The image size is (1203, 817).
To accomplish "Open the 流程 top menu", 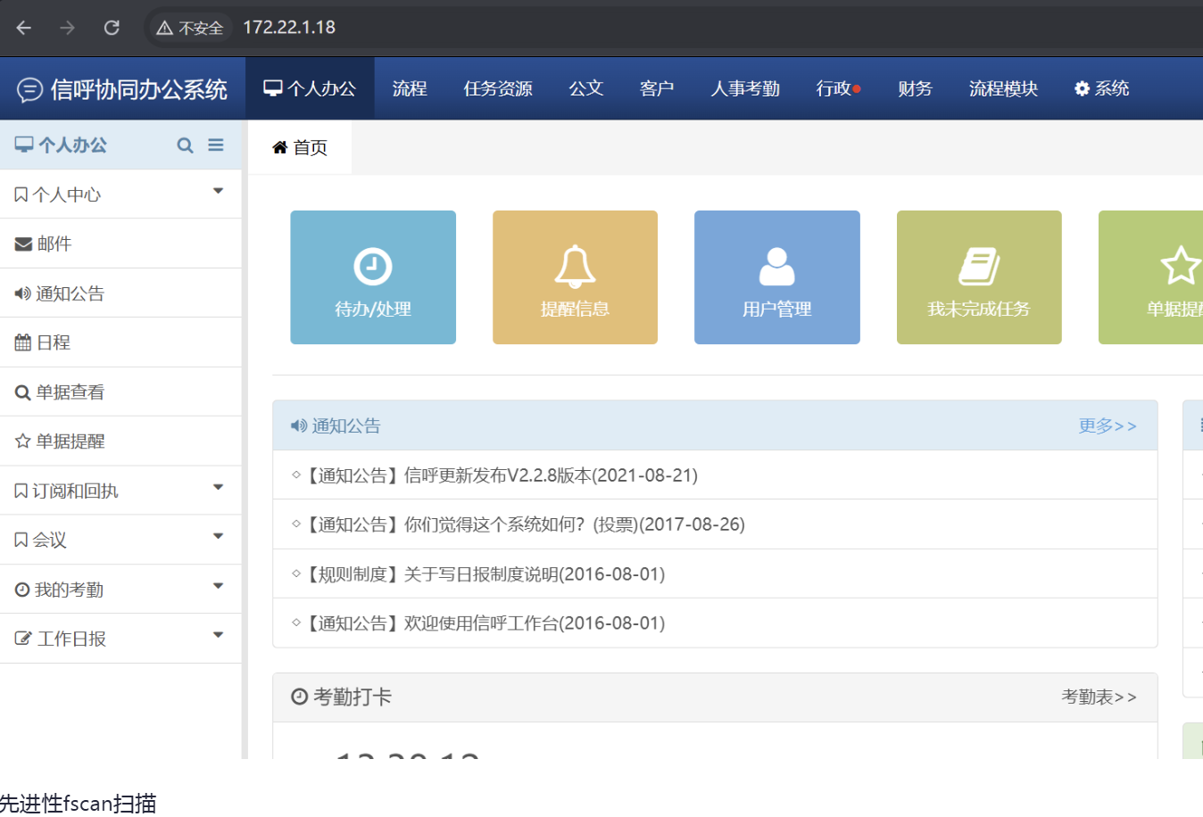I will pos(410,89).
